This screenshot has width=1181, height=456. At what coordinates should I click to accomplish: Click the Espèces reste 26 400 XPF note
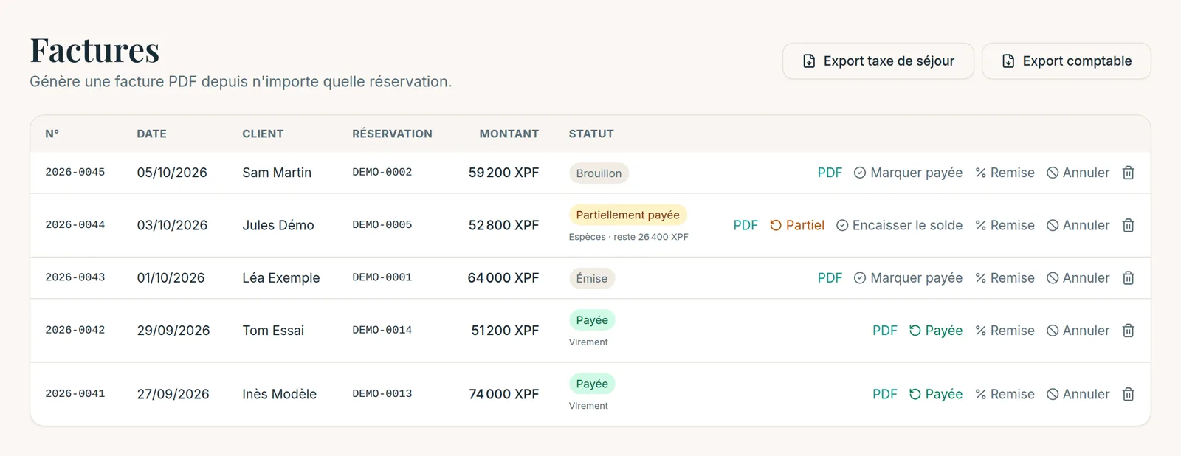[628, 237]
